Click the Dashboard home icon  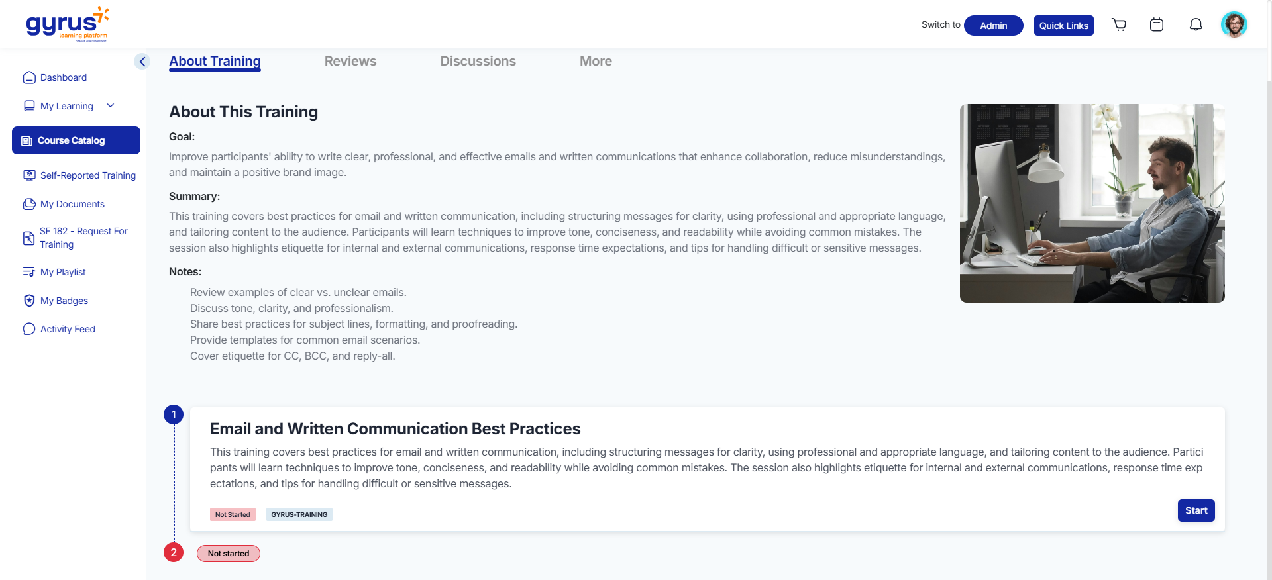(x=29, y=77)
